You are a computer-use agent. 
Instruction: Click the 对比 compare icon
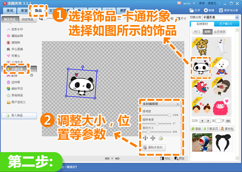162,158
